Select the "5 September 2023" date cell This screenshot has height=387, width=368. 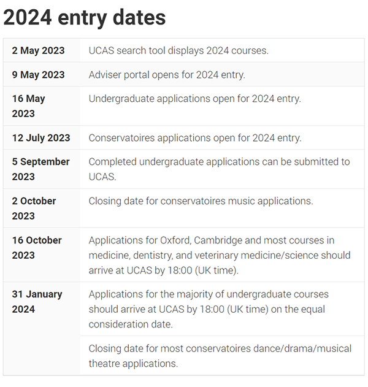pos(40,169)
